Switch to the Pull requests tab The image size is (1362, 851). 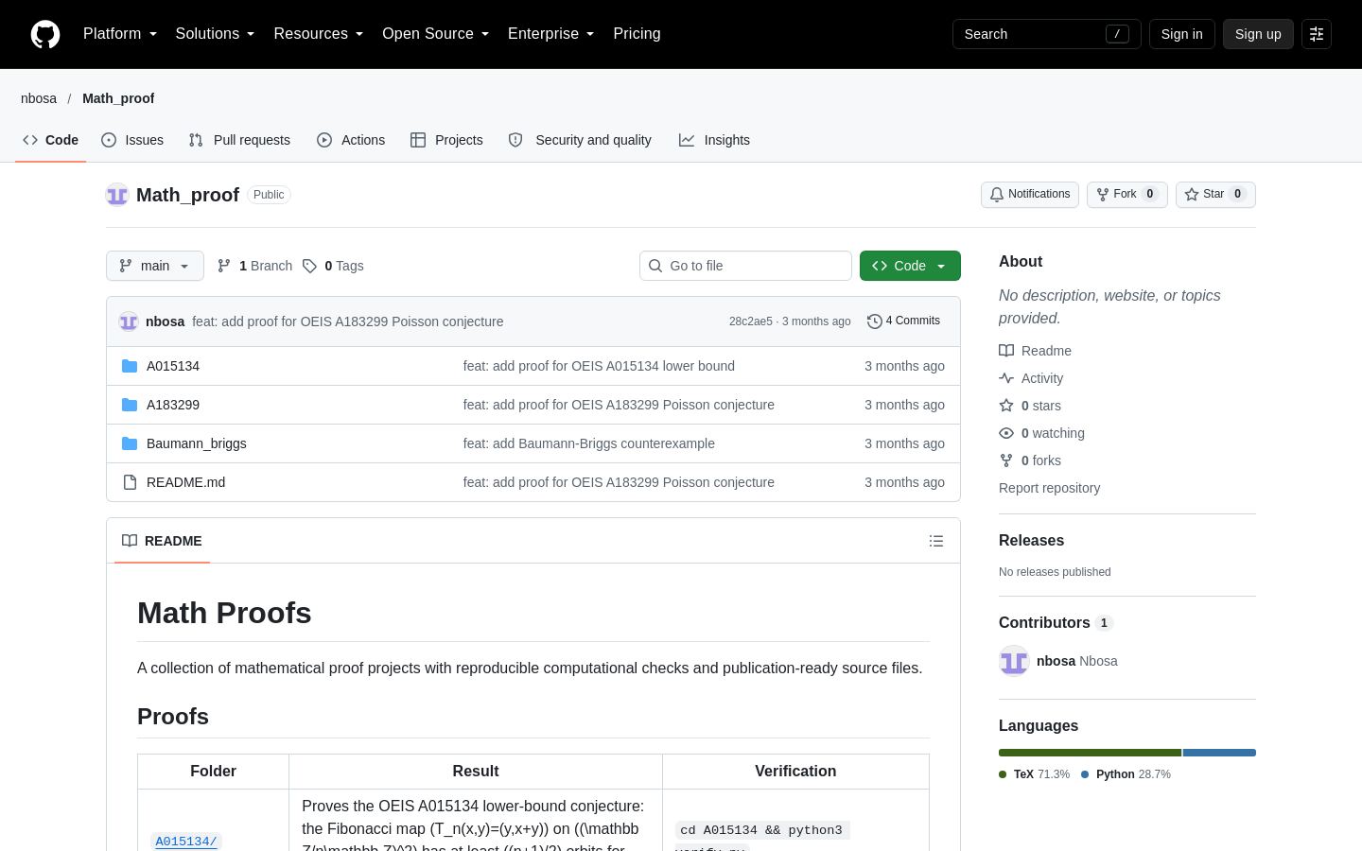[x=239, y=140]
